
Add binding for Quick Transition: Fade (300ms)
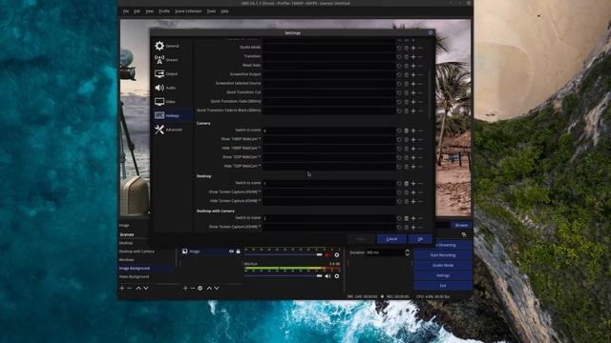(413, 102)
